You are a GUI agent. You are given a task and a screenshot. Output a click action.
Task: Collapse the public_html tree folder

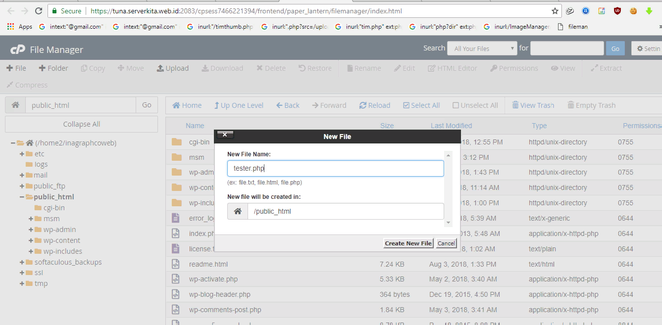(22, 197)
